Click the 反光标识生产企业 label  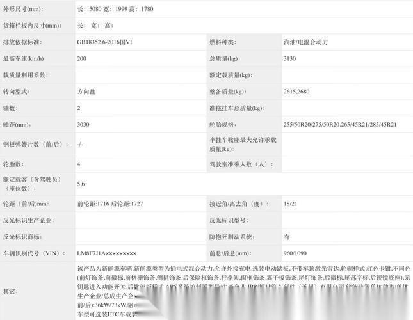[x=29, y=220]
